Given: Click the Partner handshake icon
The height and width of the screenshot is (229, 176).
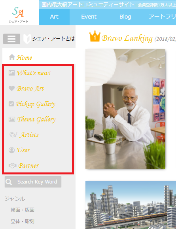Looking at the screenshot, I should click(x=12, y=166).
